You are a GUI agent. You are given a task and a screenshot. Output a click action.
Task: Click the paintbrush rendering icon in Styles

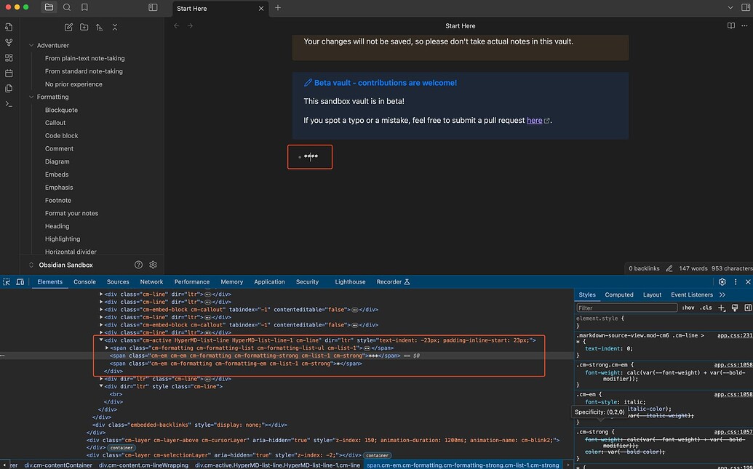point(735,308)
